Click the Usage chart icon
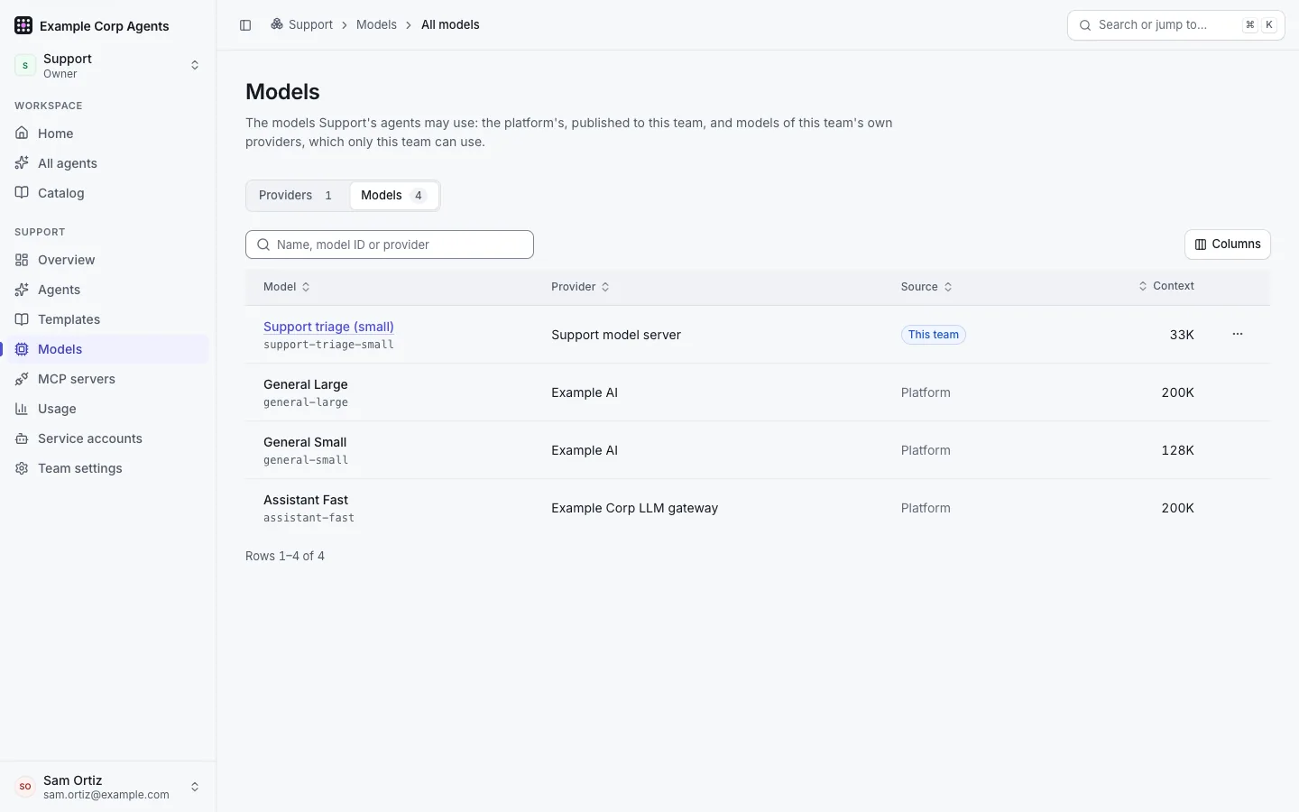 22,409
